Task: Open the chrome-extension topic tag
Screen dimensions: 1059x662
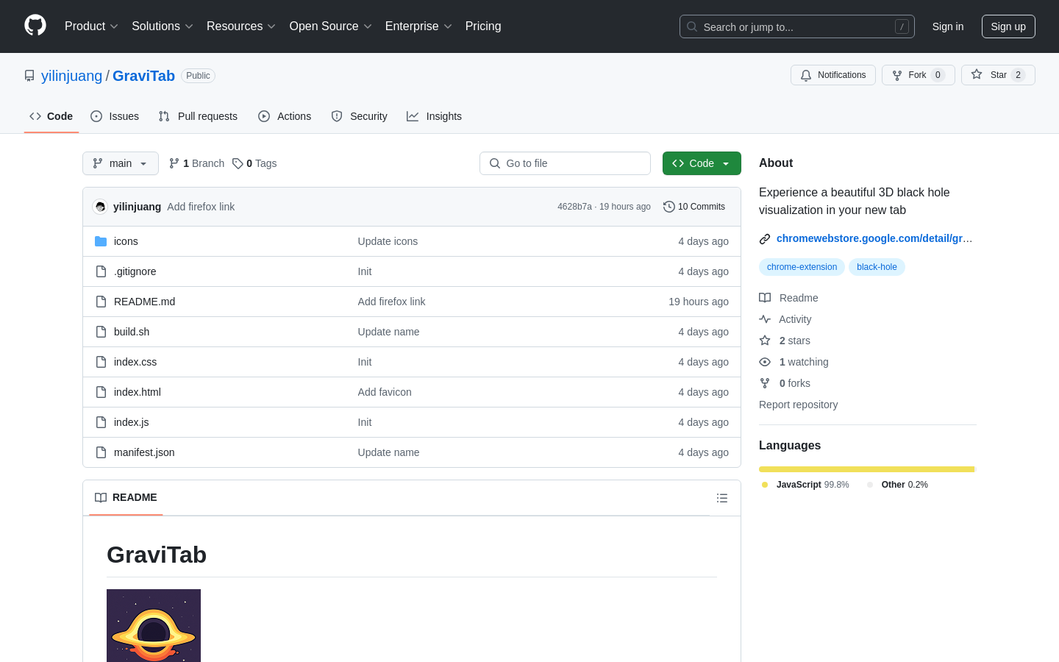Action: click(802, 267)
